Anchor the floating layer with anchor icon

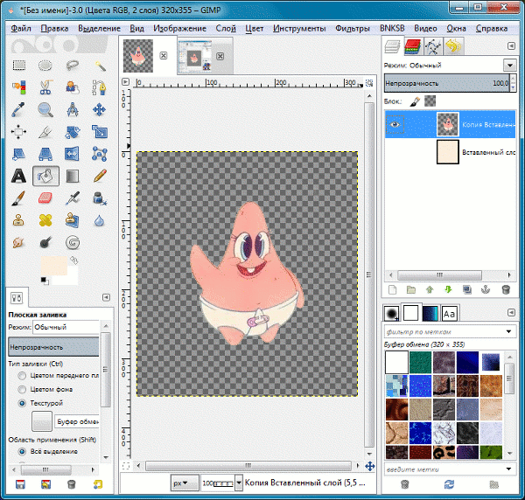coord(485,289)
